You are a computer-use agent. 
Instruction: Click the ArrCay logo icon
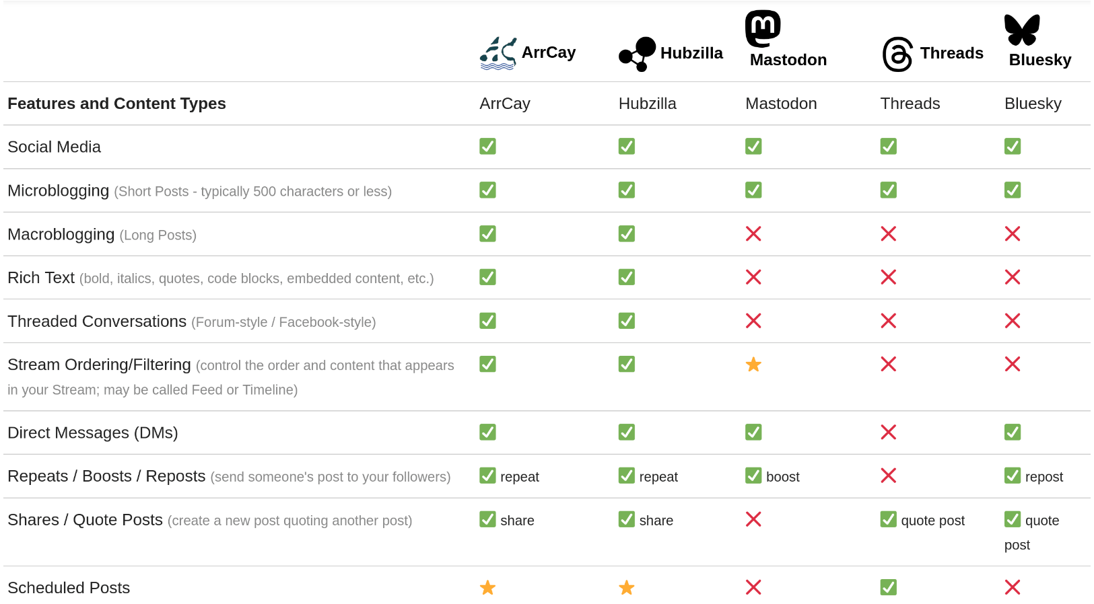tap(498, 53)
